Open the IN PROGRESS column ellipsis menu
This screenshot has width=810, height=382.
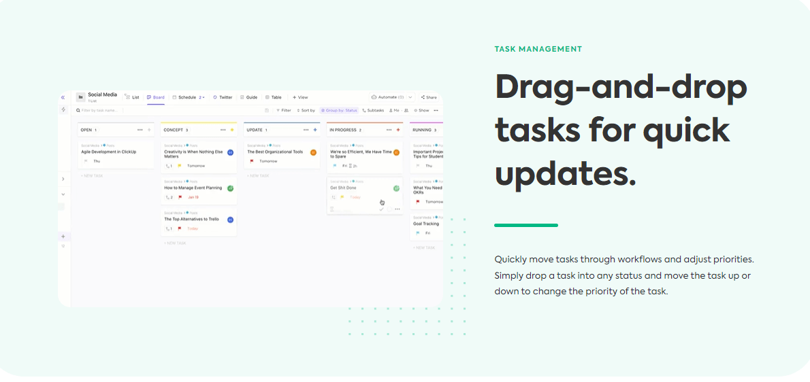389,130
